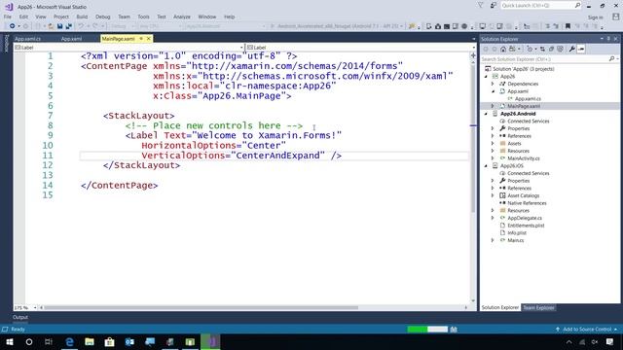Toggle auto-hide pin on Solution Explorer
623x350 pixels.
pos(608,39)
